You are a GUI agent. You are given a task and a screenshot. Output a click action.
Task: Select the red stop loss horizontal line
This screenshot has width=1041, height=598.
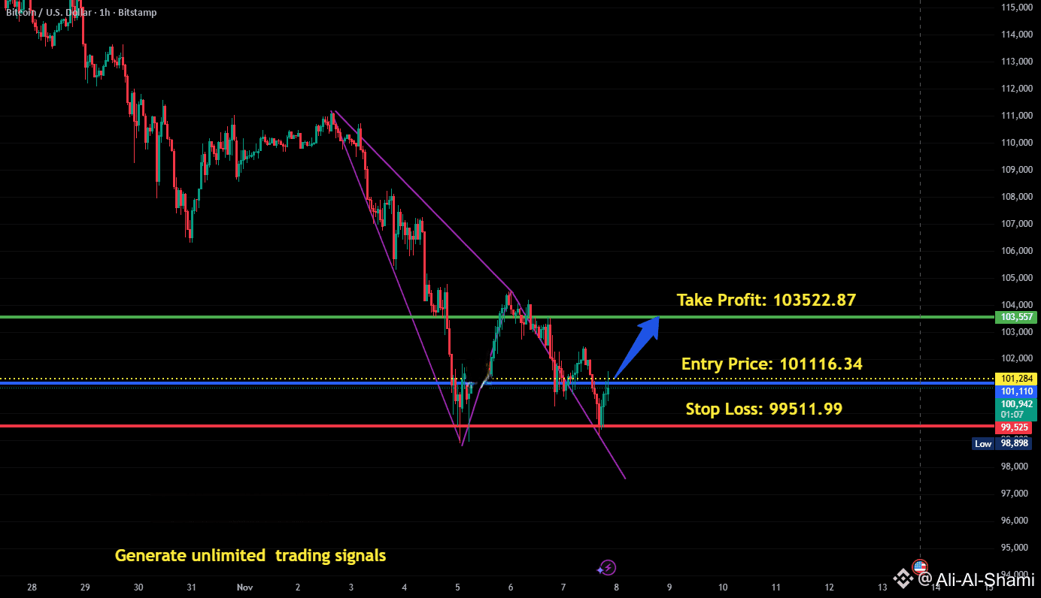tap(496, 426)
